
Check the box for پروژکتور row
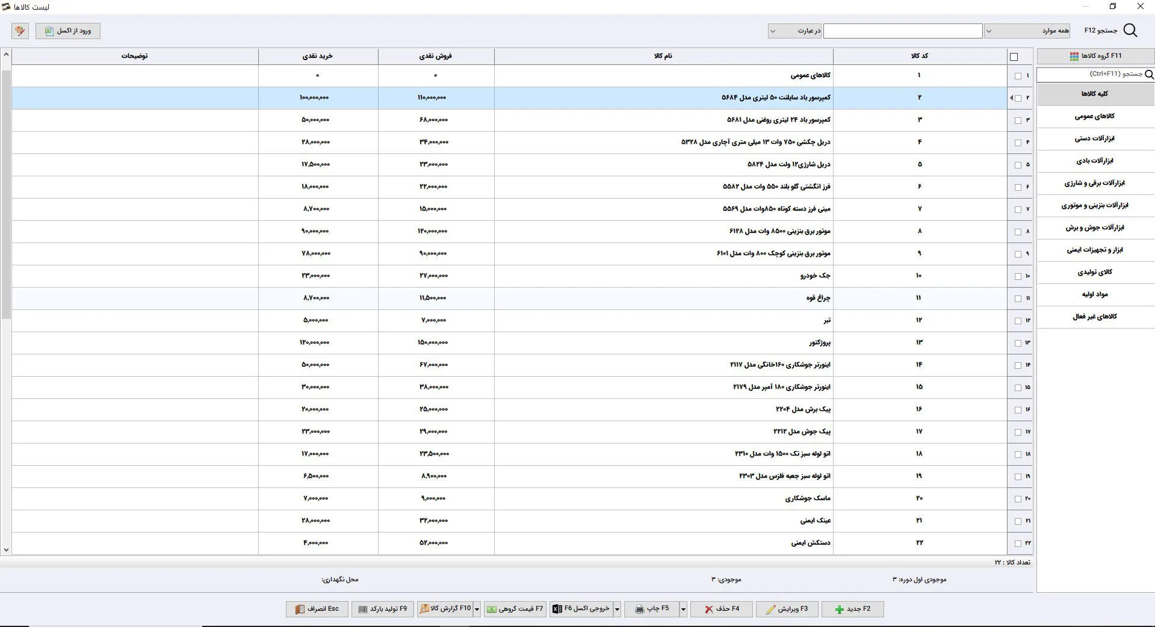(1018, 343)
